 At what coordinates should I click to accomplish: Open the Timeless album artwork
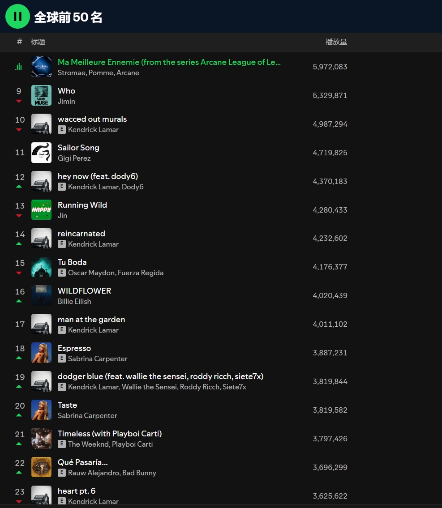click(x=41, y=439)
